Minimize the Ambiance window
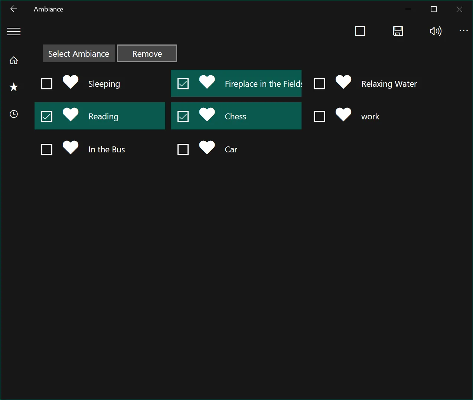The height and width of the screenshot is (400, 473). click(x=408, y=9)
